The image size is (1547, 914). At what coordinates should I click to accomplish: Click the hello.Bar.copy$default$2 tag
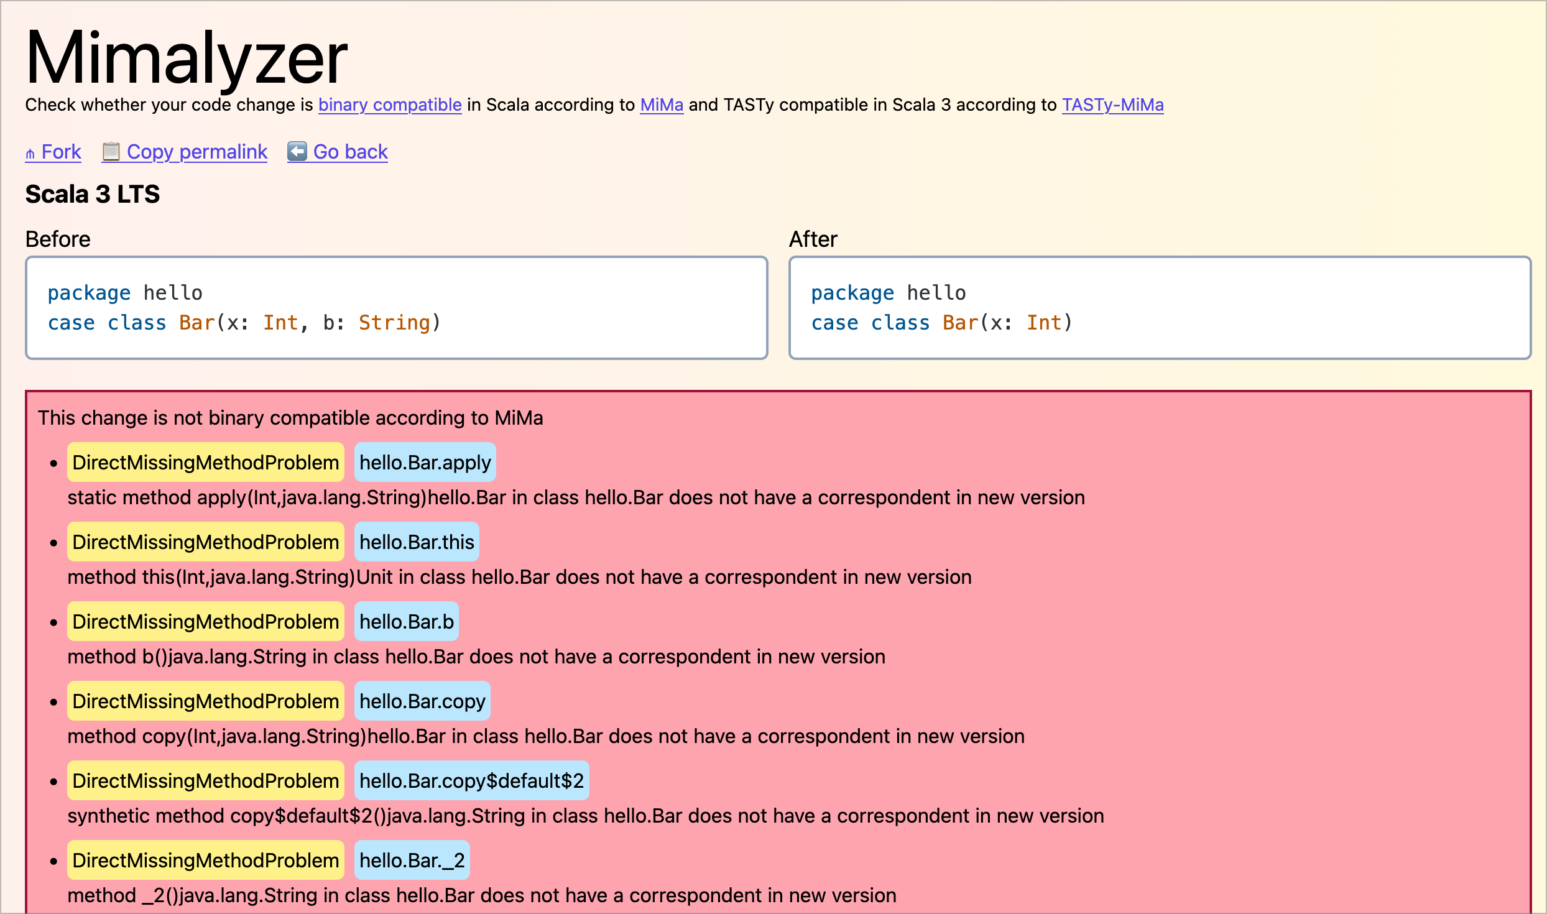pos(471,781)
